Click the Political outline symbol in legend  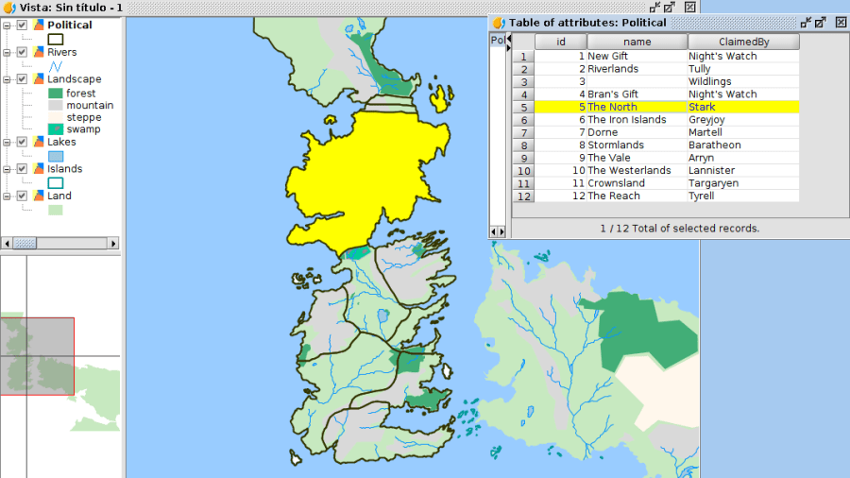click(x=56, y=40)
